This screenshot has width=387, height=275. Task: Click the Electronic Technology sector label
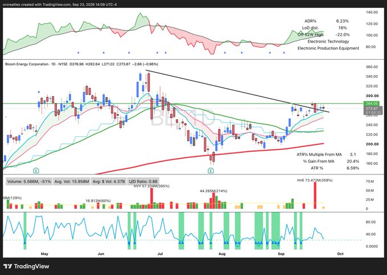[328, 41]
